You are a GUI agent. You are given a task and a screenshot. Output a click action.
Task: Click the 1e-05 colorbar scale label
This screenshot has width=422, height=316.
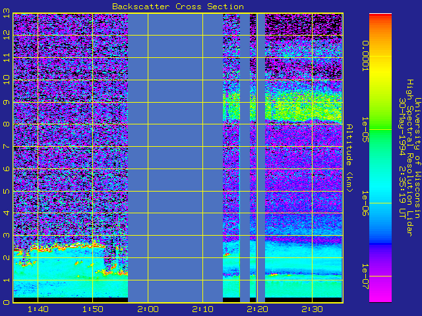[x=365, y=130]
